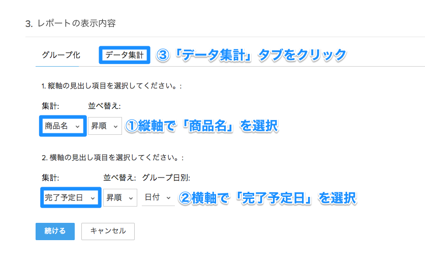This screenshot has height=261, width=425.
Task: Click the 並べ替え label in the horizontal axis section
Action: [119, 178]
